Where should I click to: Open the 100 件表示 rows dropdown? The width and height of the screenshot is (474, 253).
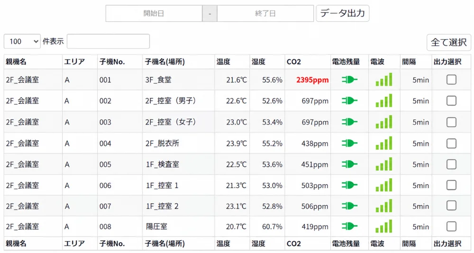coord(22,41)
